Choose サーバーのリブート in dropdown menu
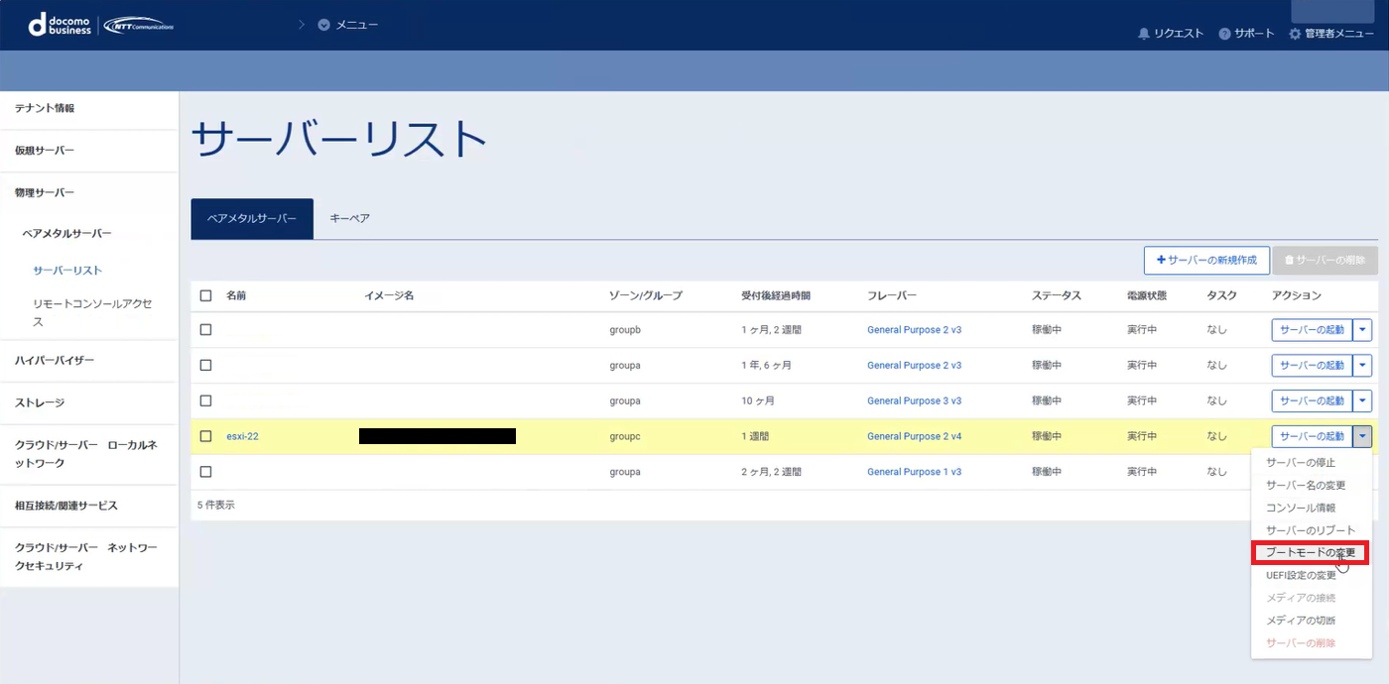 pyautogui.click(x=1310, y=530)
